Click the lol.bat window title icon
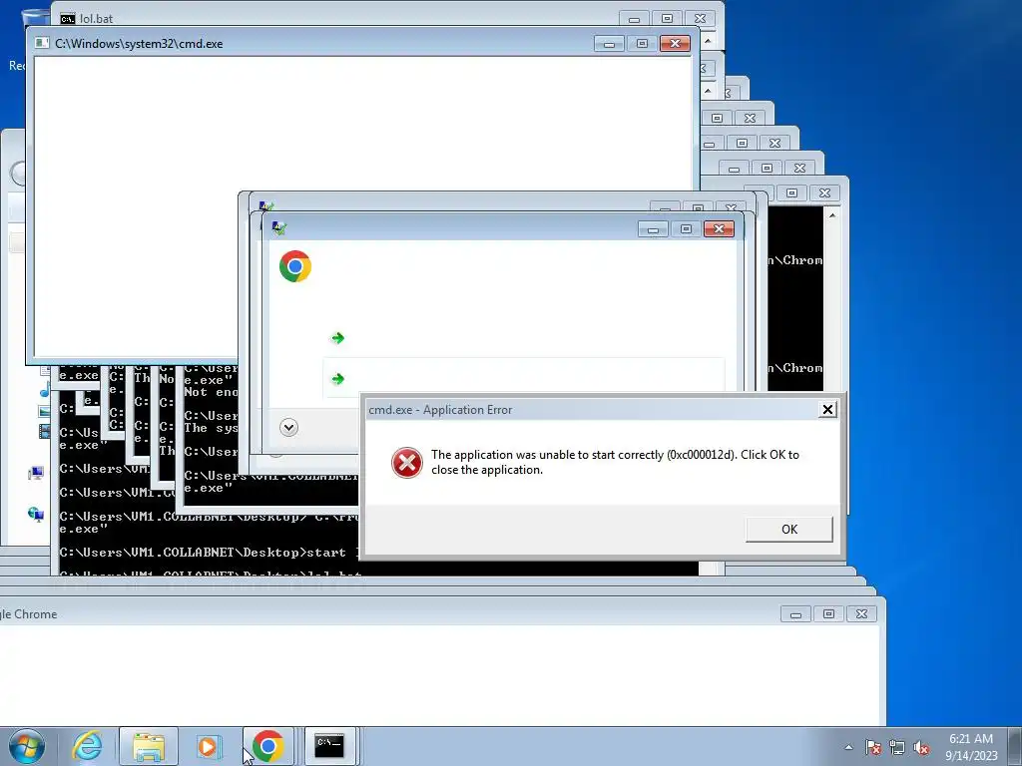Image resolution: width=1022 pixels, height=766 pixels. pos(68,18)
